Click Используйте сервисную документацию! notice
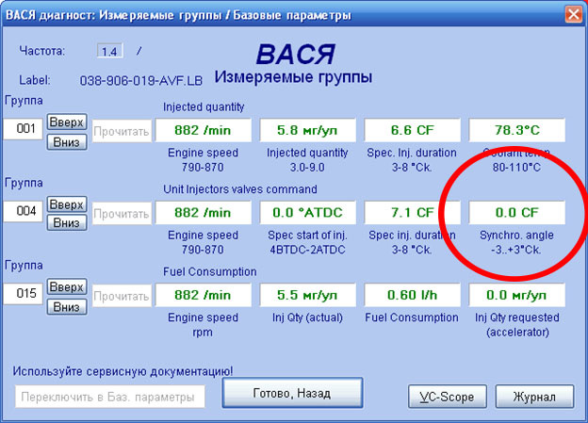Image resolution: width=588 pixels, height=423 pixels. click(122, 371)
